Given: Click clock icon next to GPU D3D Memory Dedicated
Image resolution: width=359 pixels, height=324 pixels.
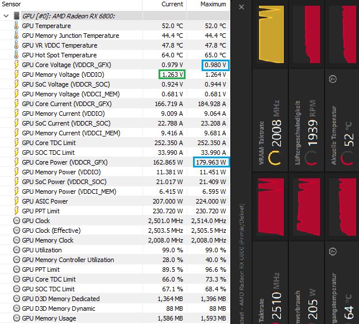Looking at the screenshot, I should pos(17,299).
